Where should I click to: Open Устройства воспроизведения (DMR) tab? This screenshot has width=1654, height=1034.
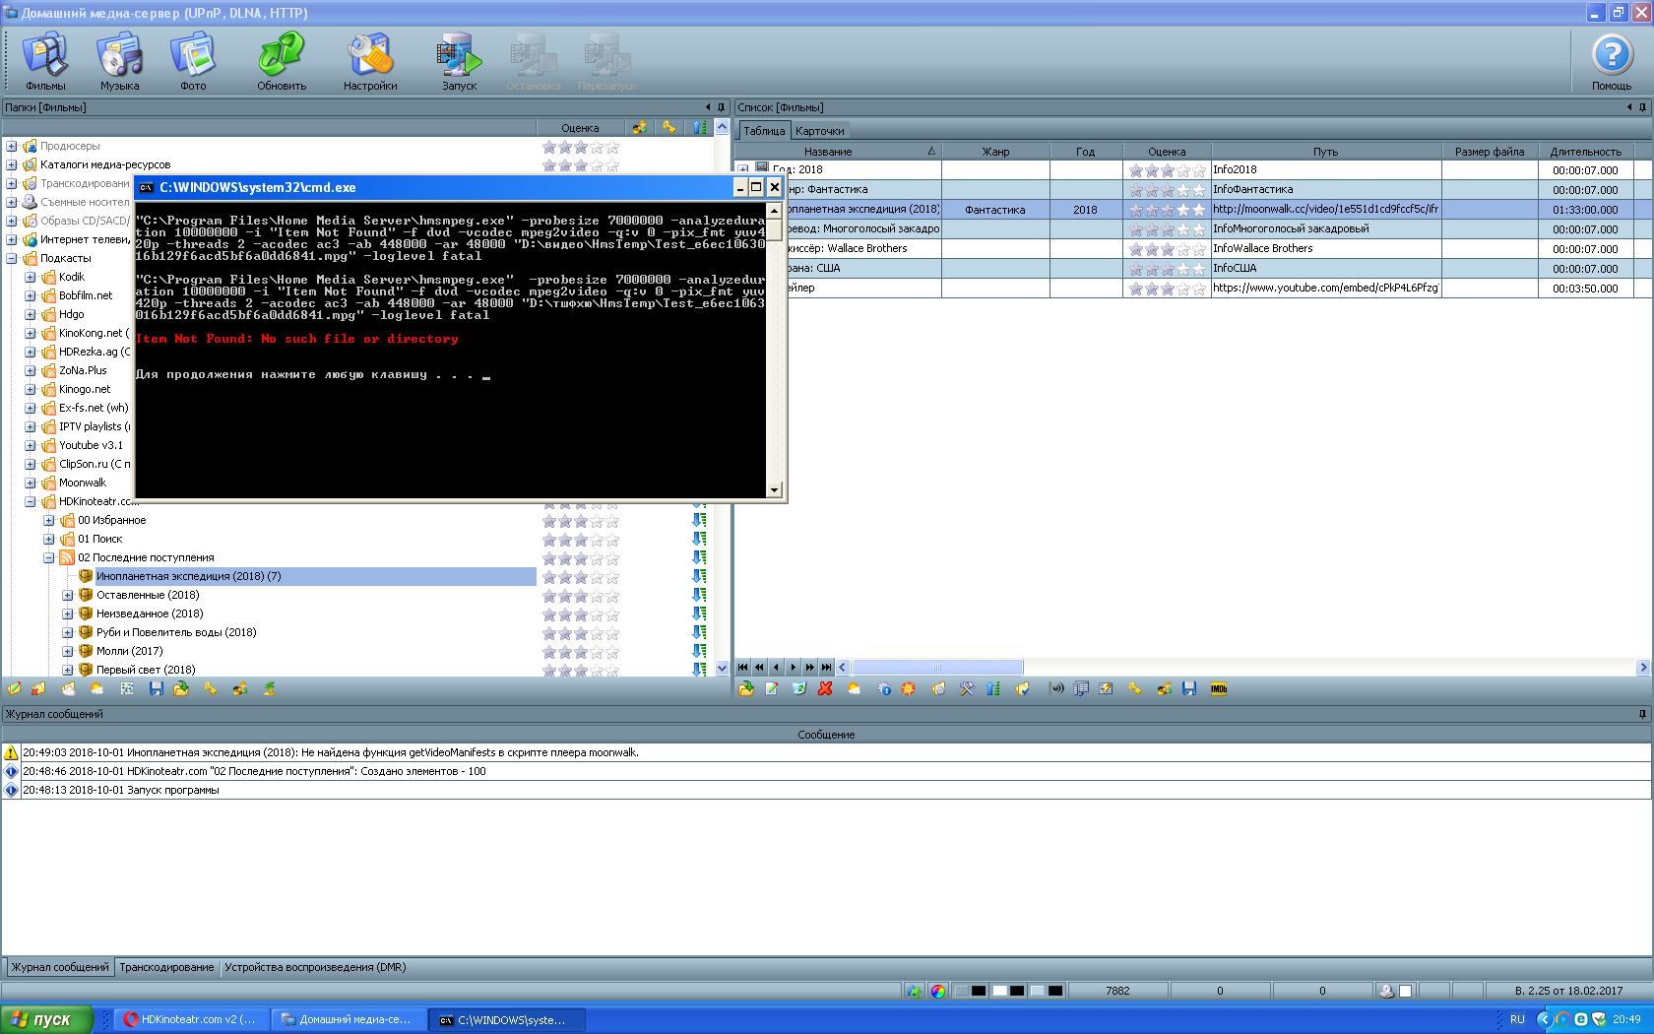coord(315,967)
